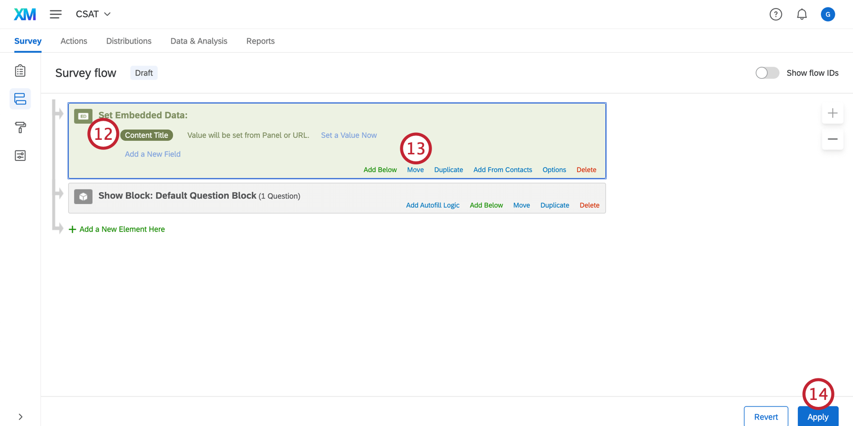The width and height of the screenshot is (853, 426).
Task: Click the Show Block: Default Question Block title
Action: [x=177, y=195]
